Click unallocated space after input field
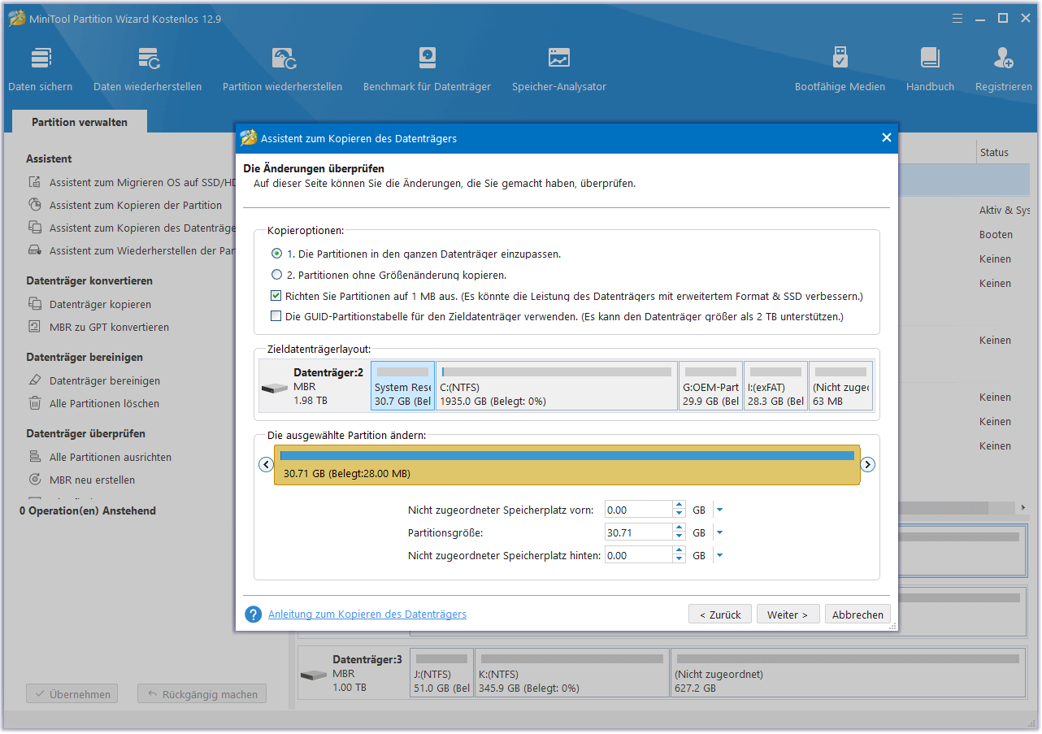The width and height of the screenshot is (1042, 734). click(x=640, y=556)
